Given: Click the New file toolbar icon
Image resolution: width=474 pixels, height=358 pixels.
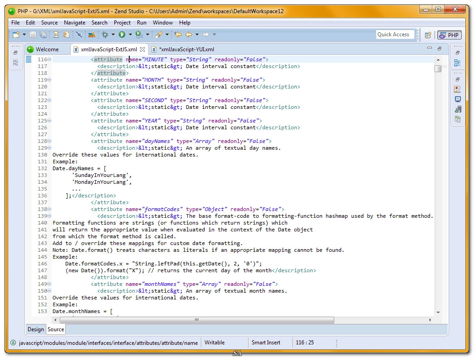Looking at the screenshot, I should click(16, 35).
